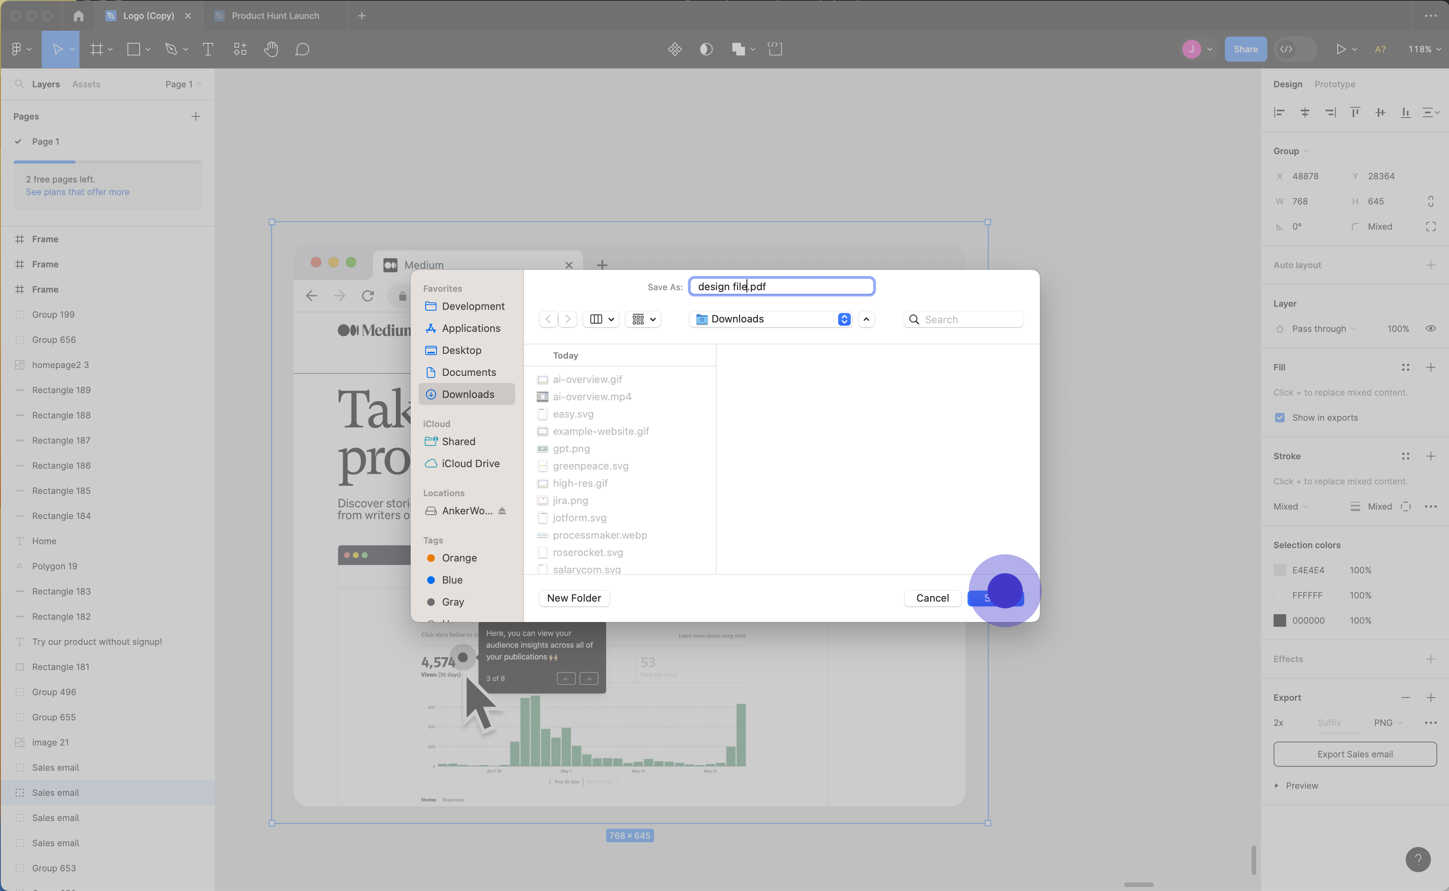1449x891 pixels.
Task: Click the Figma home icon
Action: [x=78, y=16]
